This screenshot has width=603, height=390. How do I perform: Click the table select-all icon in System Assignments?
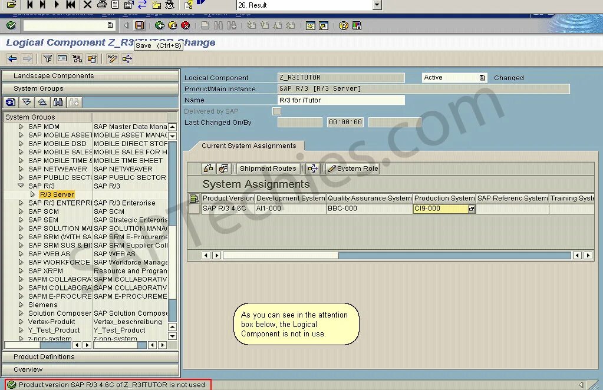194,199
